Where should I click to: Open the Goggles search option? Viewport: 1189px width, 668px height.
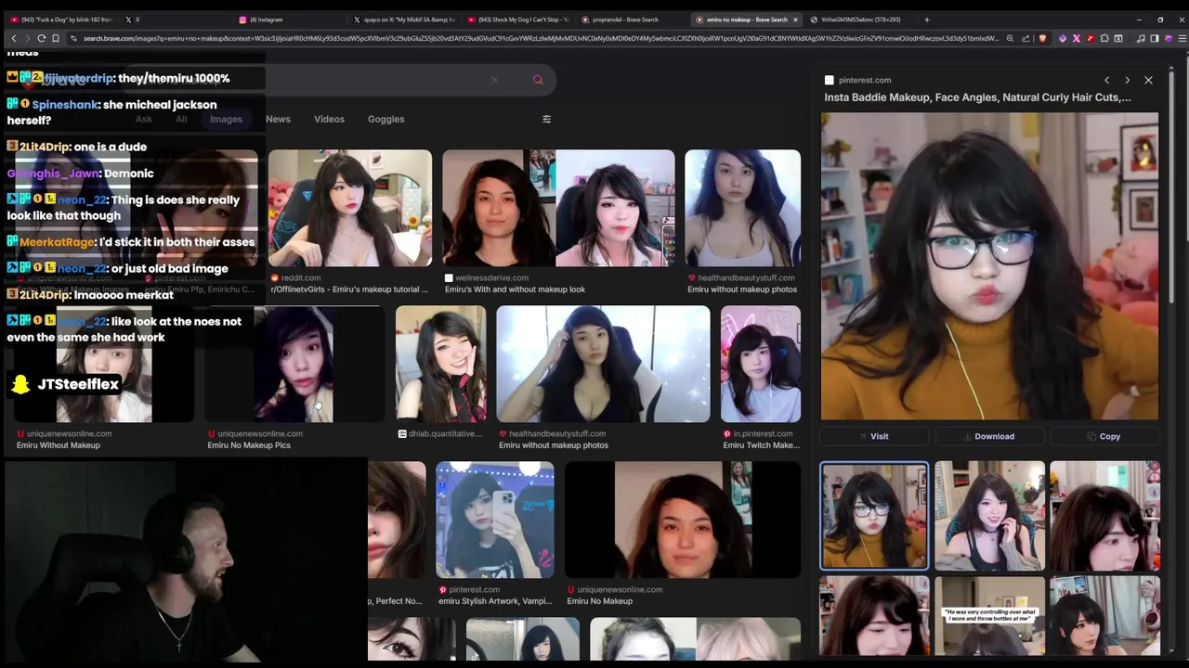pyautogui.click(x=385, y=119)
